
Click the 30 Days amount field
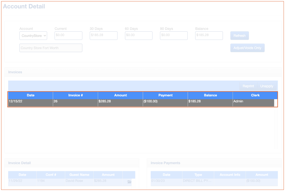click(x=104, y=35)
